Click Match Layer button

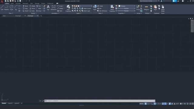point(86,11)
